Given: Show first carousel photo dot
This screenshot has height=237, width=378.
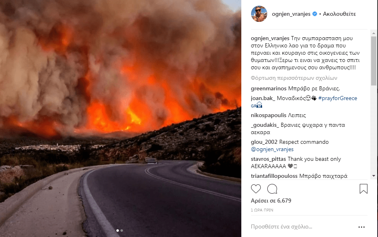Looking at the screenshot, I should coord(118,231).
